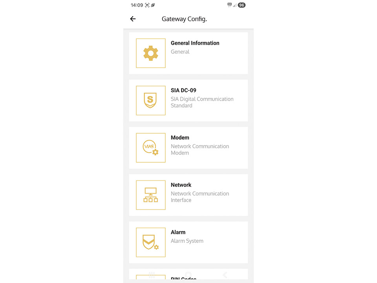The height and width of the screenshot is (283, 377).
Task: Click the 'Gateway Config.' page title
Action: pyautogui.click(x=184, y=19)
